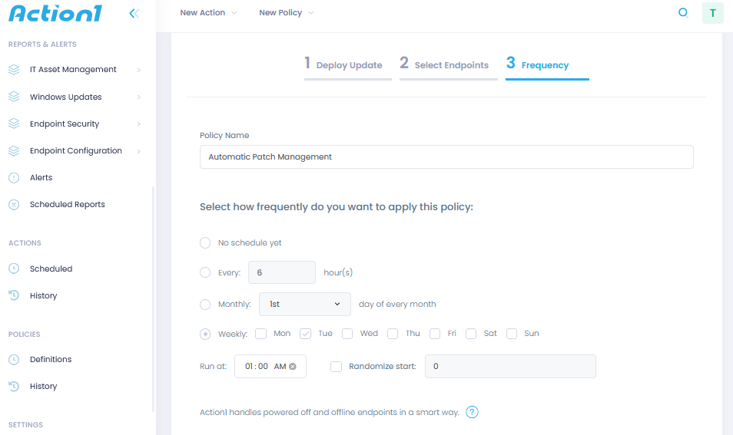Click the Alerts exclamation icon
Screen dimensions: 733x435
[14, 178]
